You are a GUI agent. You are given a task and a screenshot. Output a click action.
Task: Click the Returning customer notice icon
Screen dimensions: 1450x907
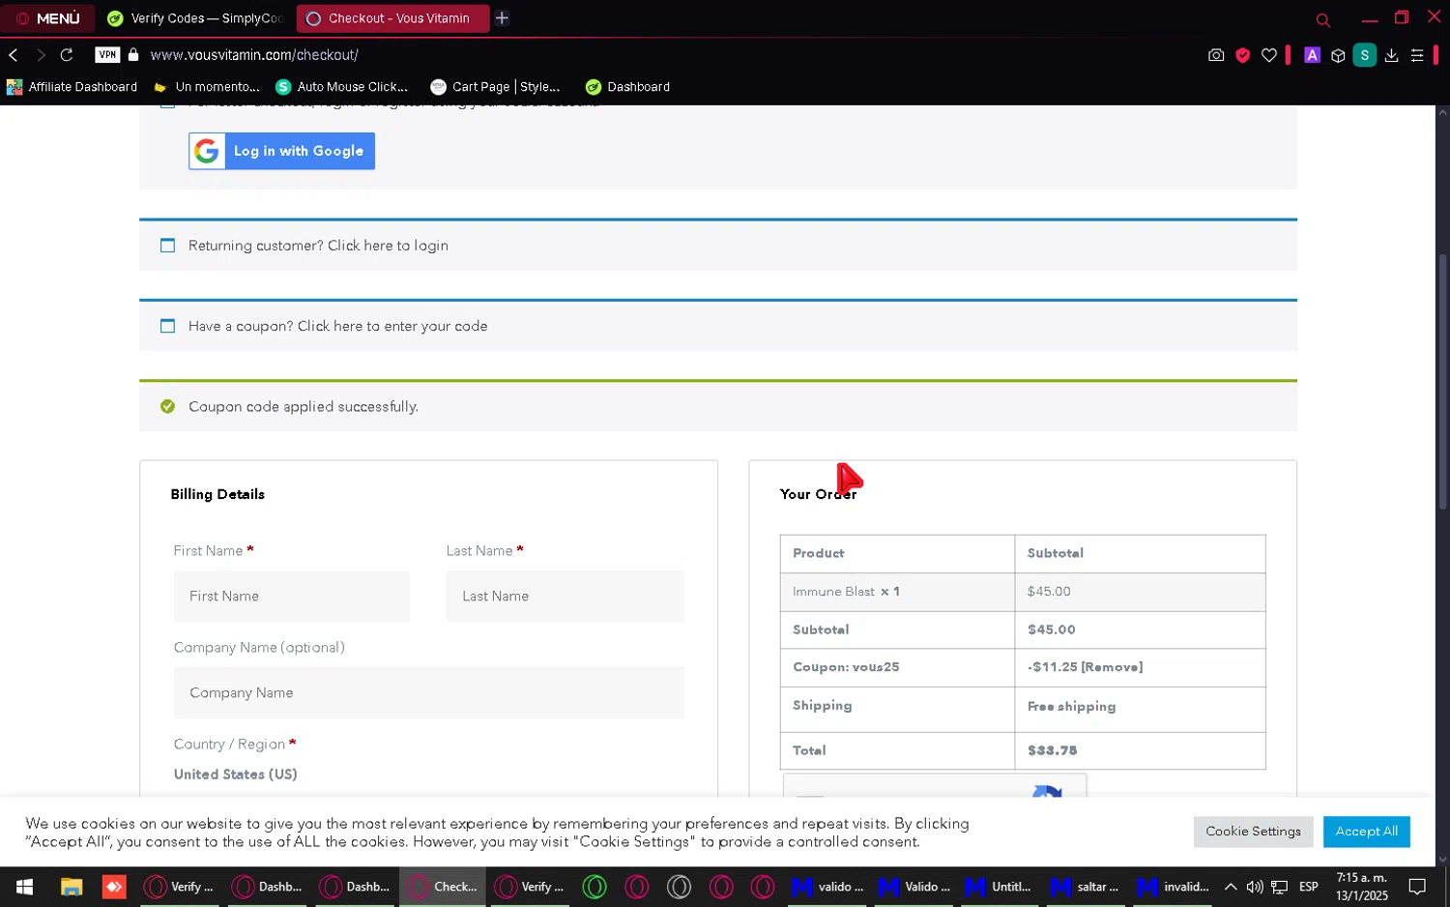pos(167,246)
